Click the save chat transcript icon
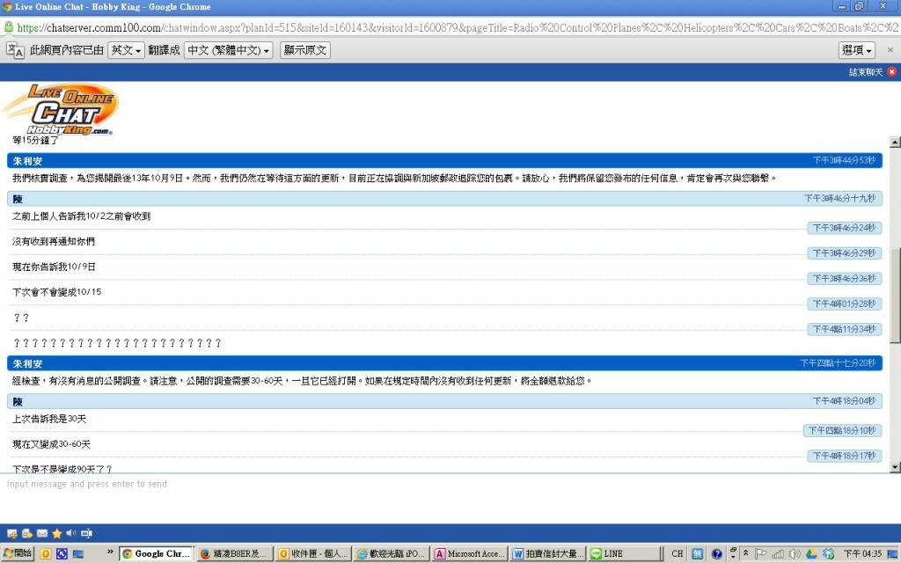The image size is (901, 563). (12, 533)
